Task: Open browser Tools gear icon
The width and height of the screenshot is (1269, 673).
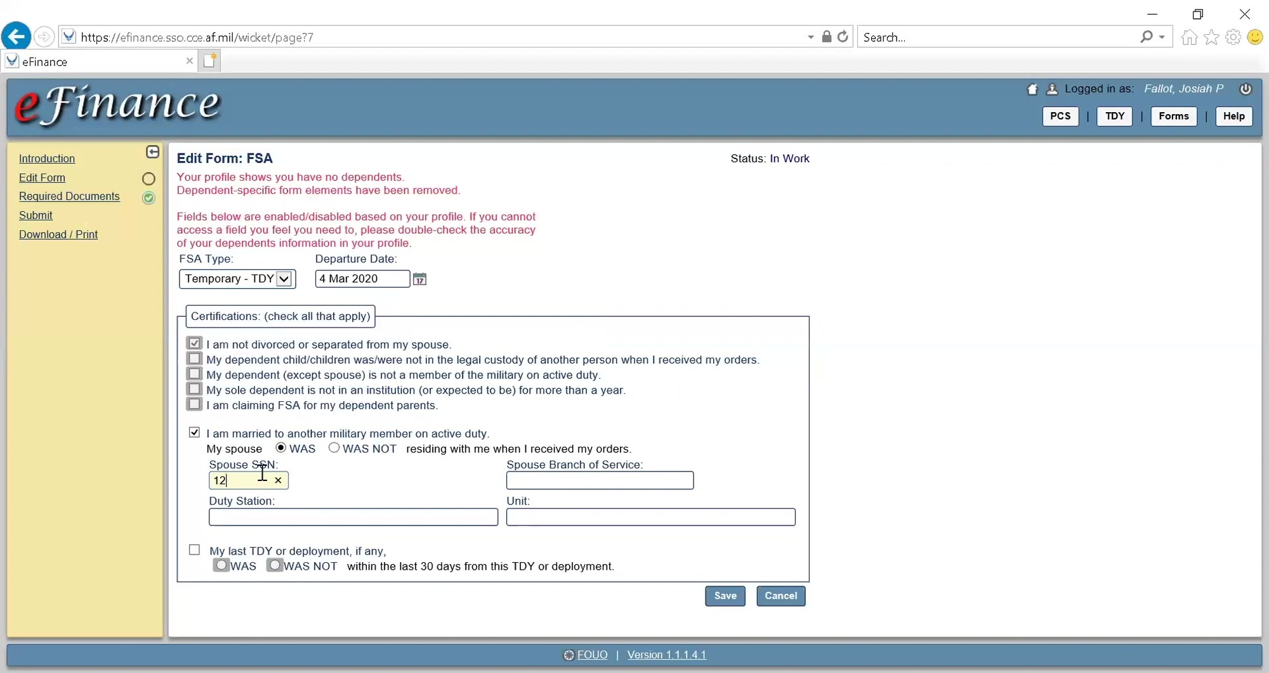Action: (1233, 37)
